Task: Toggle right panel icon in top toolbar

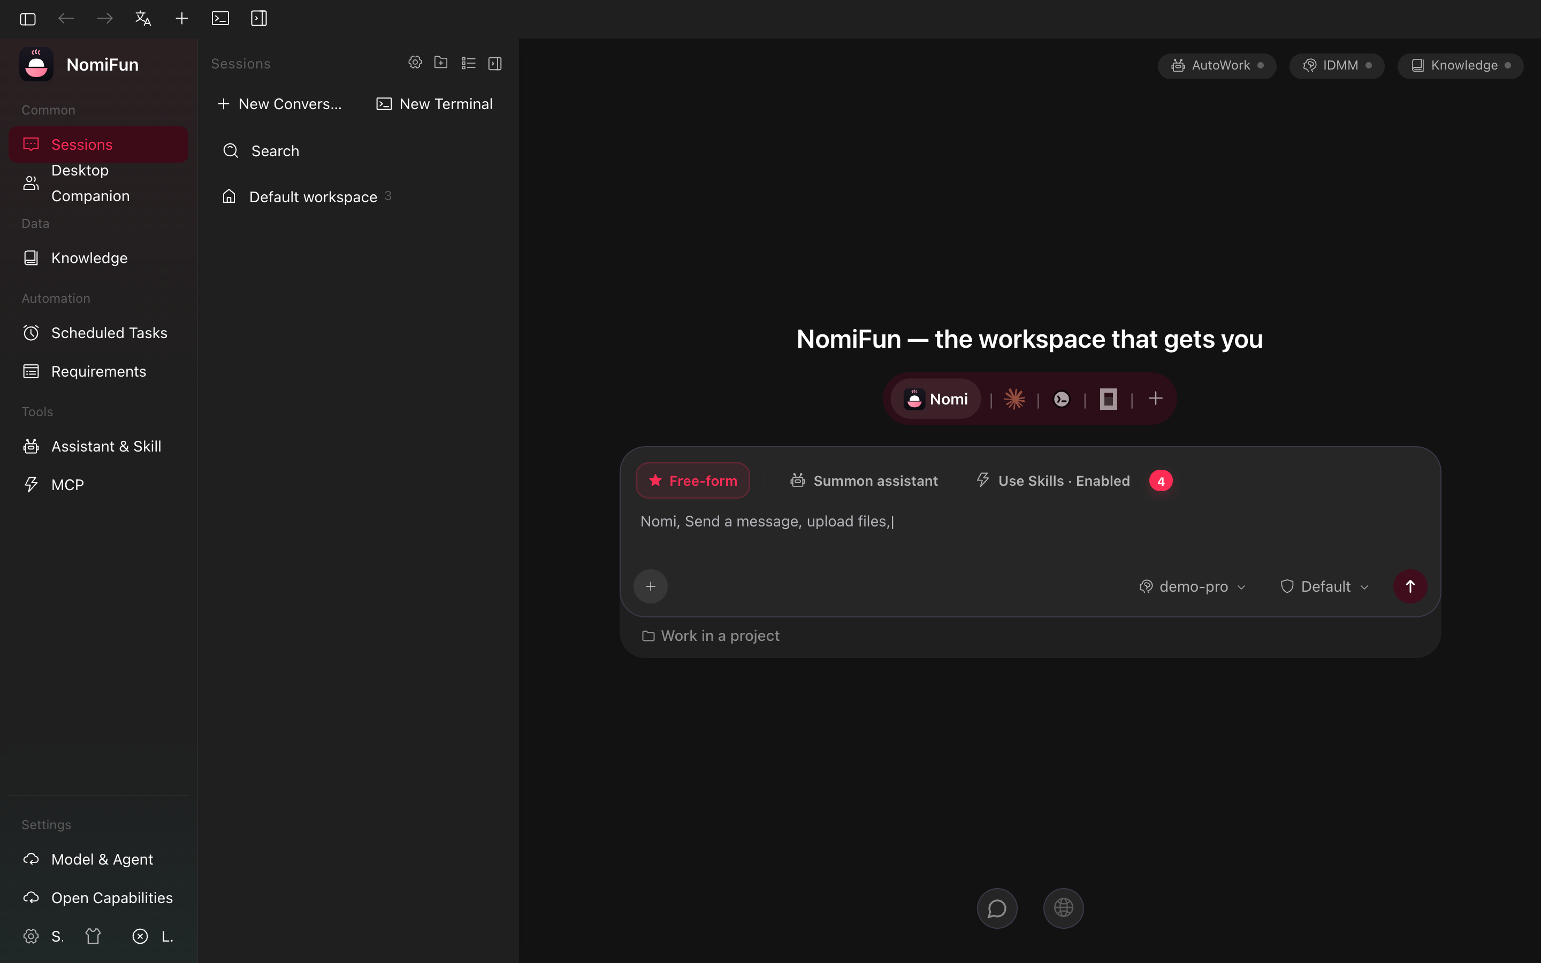Action: coord(259,19)
